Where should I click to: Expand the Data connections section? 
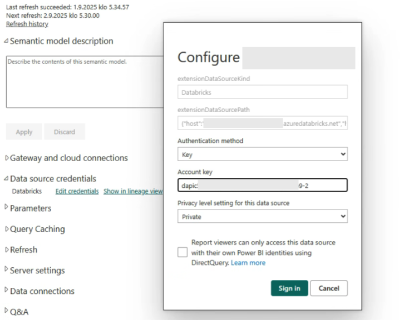tap(42, 291)
